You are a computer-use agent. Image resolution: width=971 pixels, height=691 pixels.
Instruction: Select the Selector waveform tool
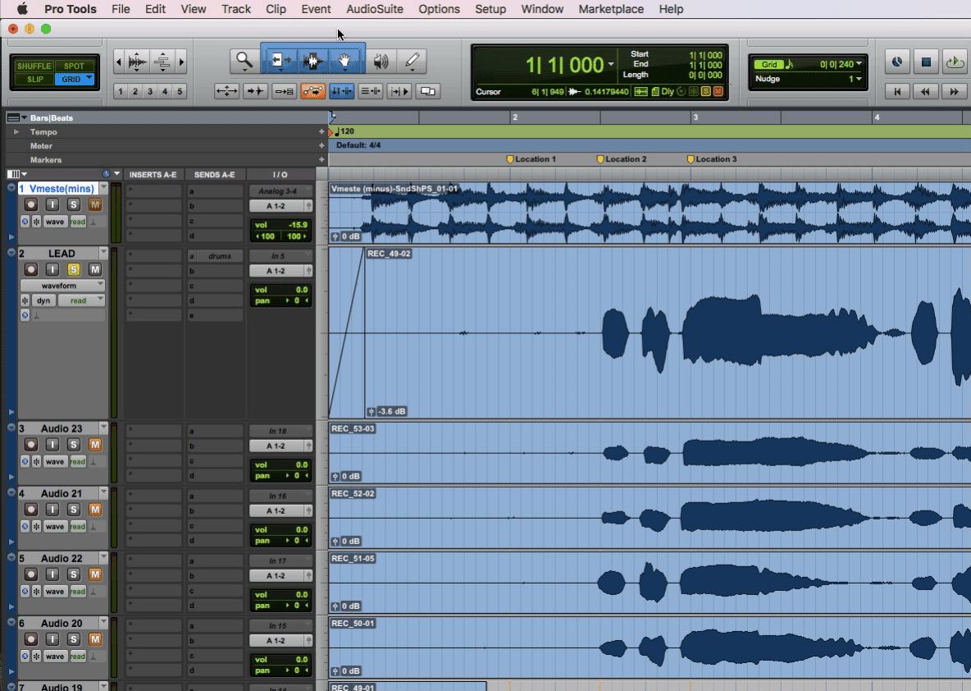(312, 61)
